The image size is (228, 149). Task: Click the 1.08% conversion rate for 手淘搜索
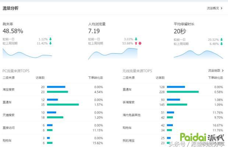point(218,100)
